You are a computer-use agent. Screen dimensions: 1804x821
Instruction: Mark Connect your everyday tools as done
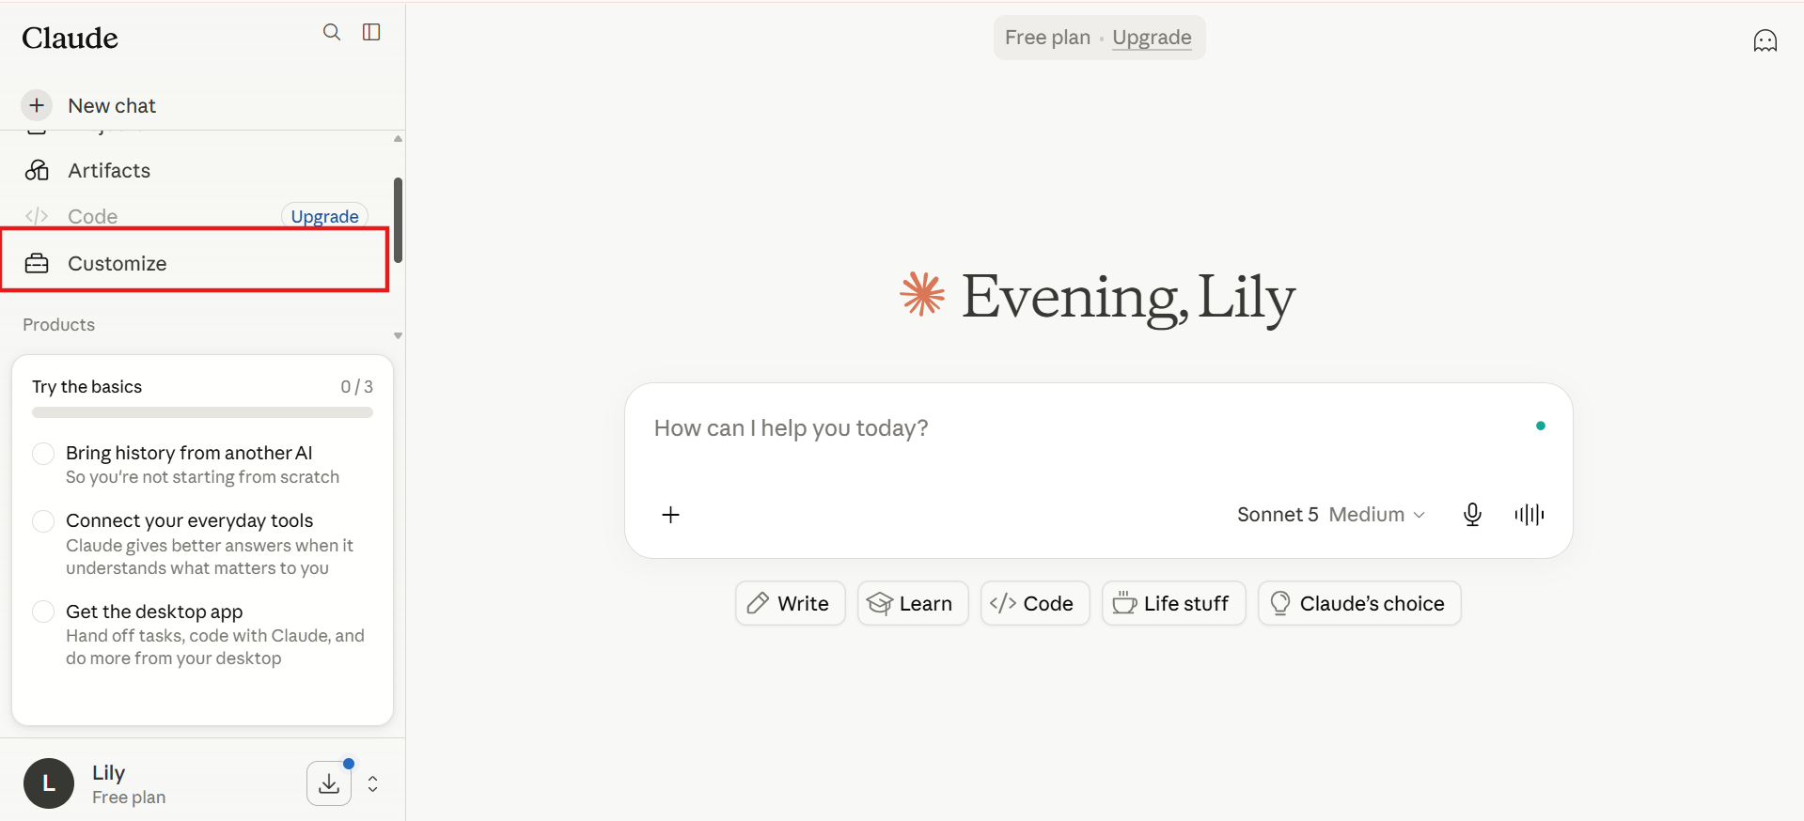[x=43, y=521]
